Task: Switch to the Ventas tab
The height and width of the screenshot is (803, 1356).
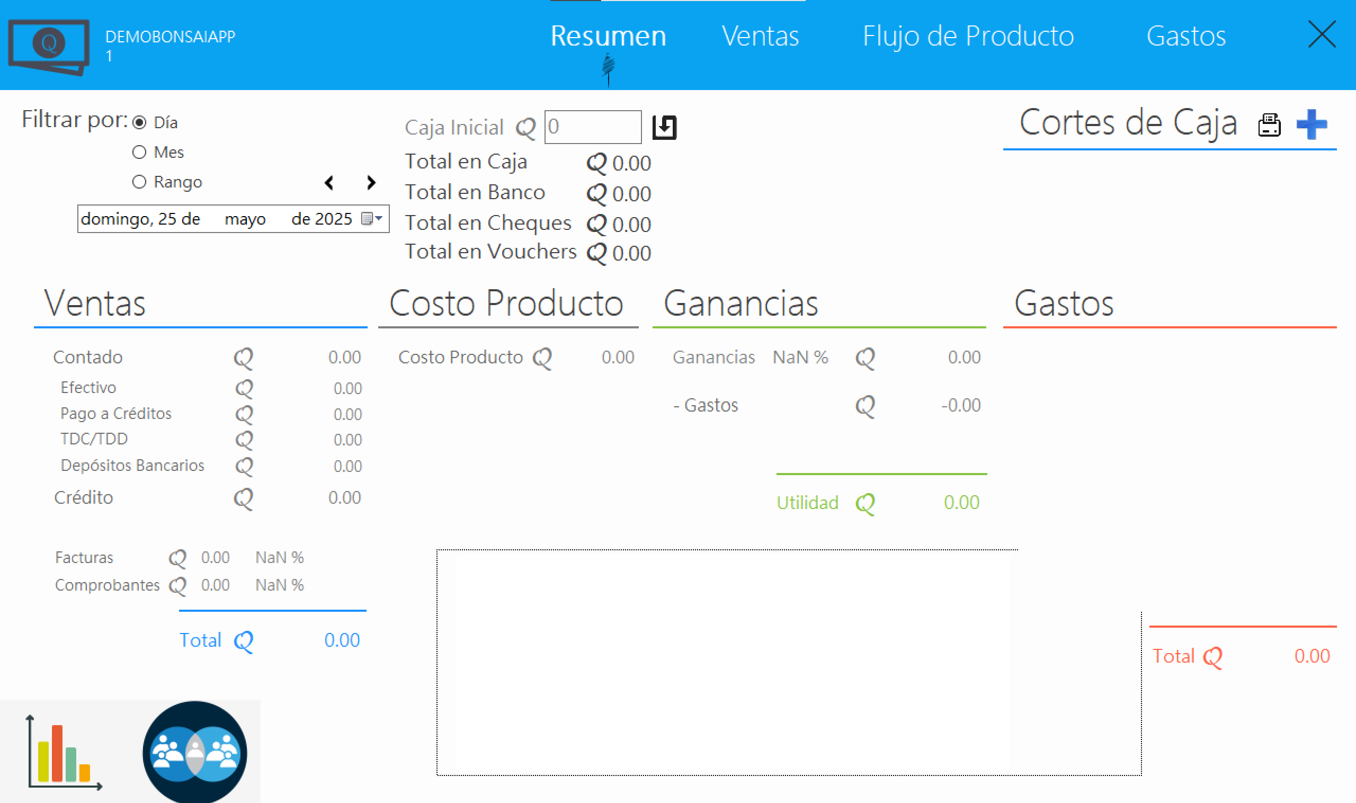Action: [760, 36]
